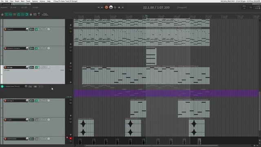Click the Crash track volume knob
This screenshot has width=261, height=147.
(x=27, y=120)
